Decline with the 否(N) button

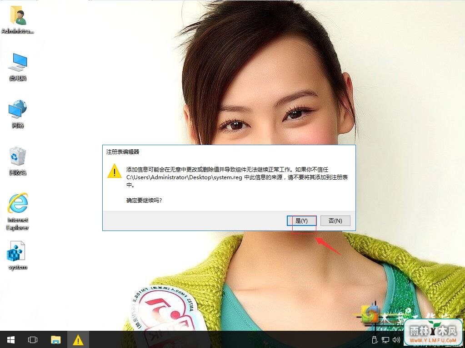pos(335,221)
